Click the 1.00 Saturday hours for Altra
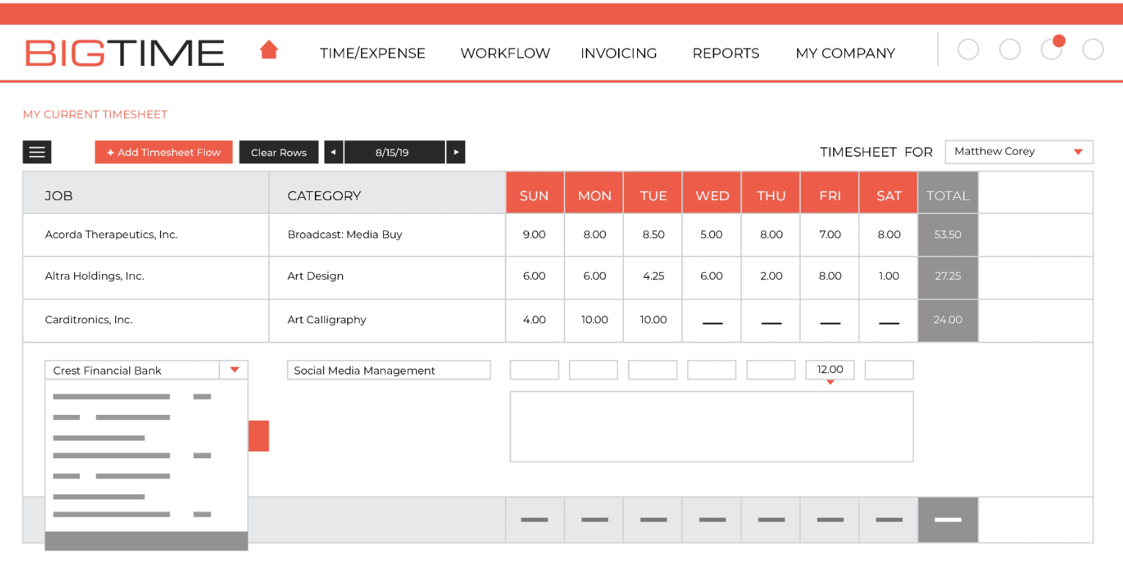This screenshot has height=563, width=1123. pos(889,276)
